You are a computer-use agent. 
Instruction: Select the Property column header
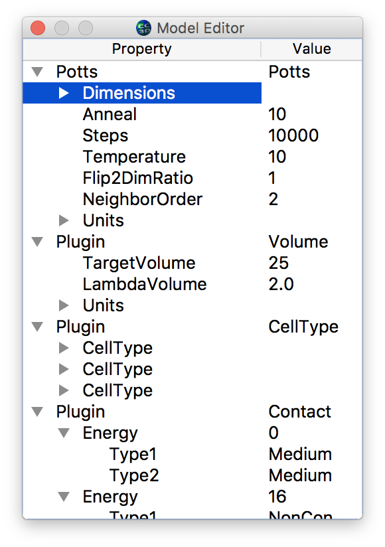point(141,49)
